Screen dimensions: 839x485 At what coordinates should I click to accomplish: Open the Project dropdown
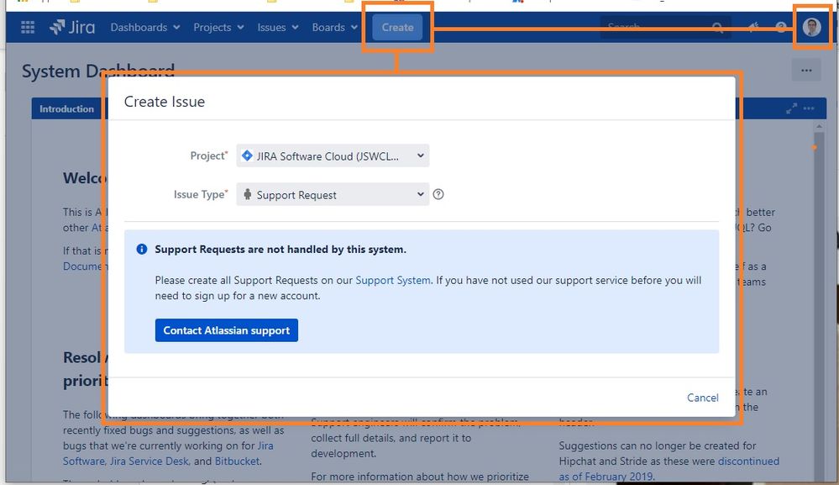pos(333,156)
